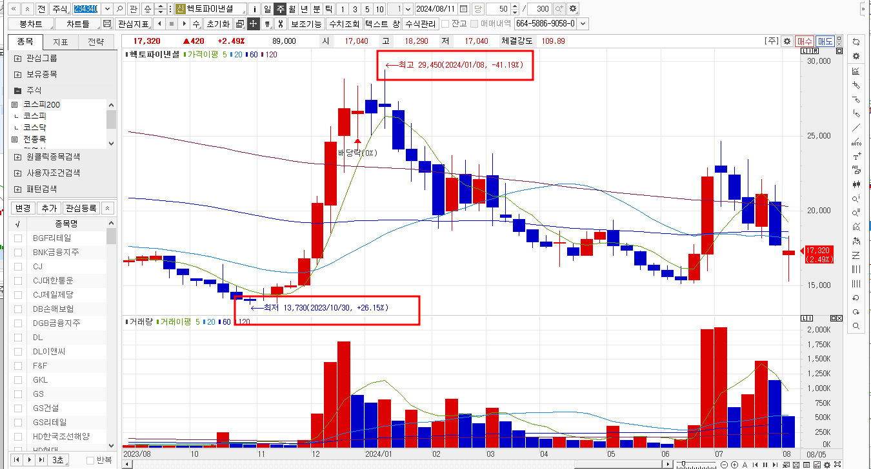This screenshot has height=469, width=871.
Task: Select the straight trend line drawing tool
Action: click(x=856, y=127)
